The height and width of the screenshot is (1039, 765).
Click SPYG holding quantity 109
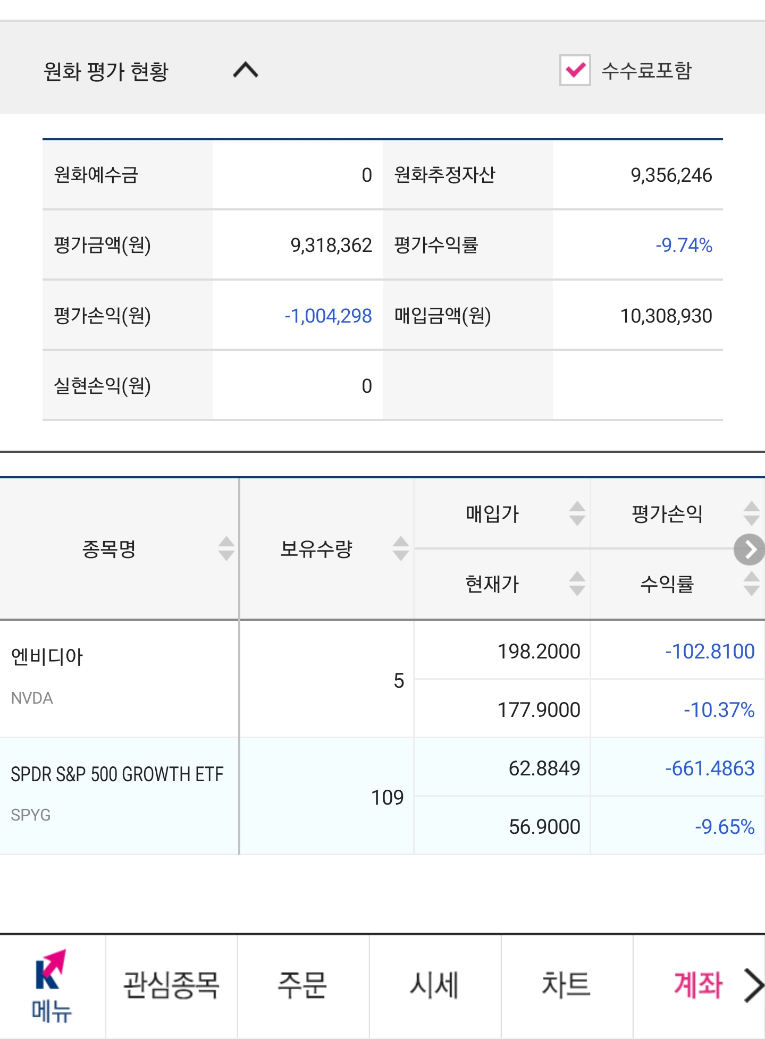(x=388, y=798)
